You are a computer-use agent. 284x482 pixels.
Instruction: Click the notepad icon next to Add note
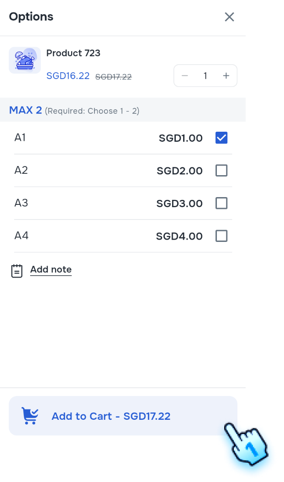tap(17, 270)
